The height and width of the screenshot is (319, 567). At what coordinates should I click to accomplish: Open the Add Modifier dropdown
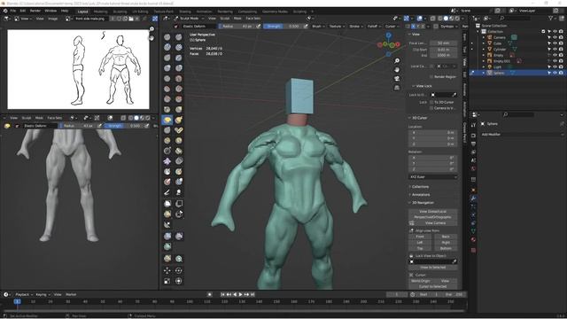point(522,134)
